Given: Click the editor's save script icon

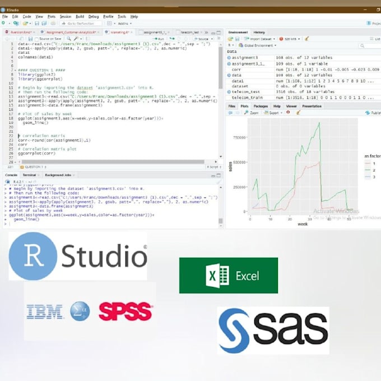Looking at the screenshot, I should [30, 39].
